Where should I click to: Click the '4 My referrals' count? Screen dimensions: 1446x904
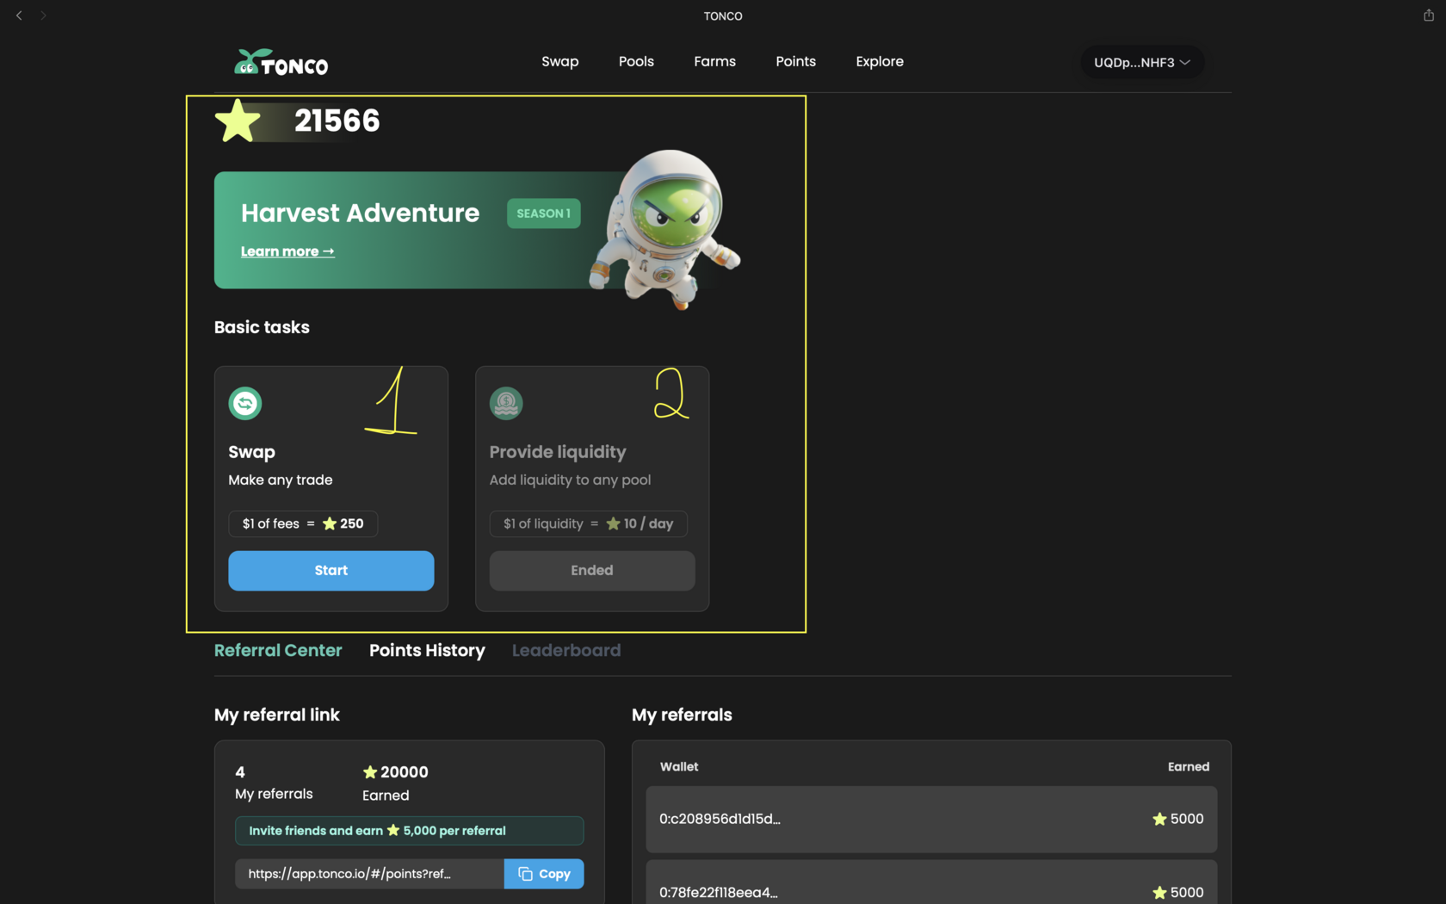(274, 783)
